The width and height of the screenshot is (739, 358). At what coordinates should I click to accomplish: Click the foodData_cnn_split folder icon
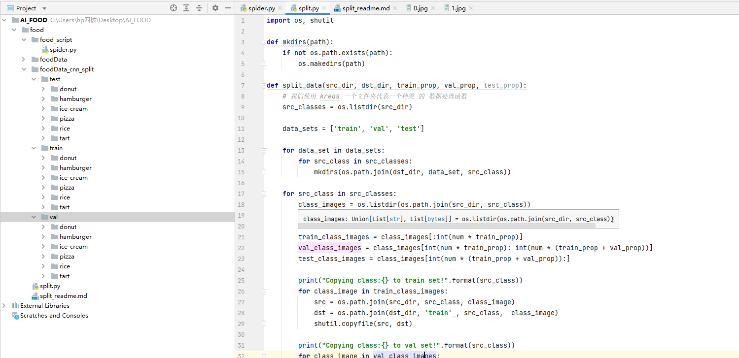pos(35,69)
